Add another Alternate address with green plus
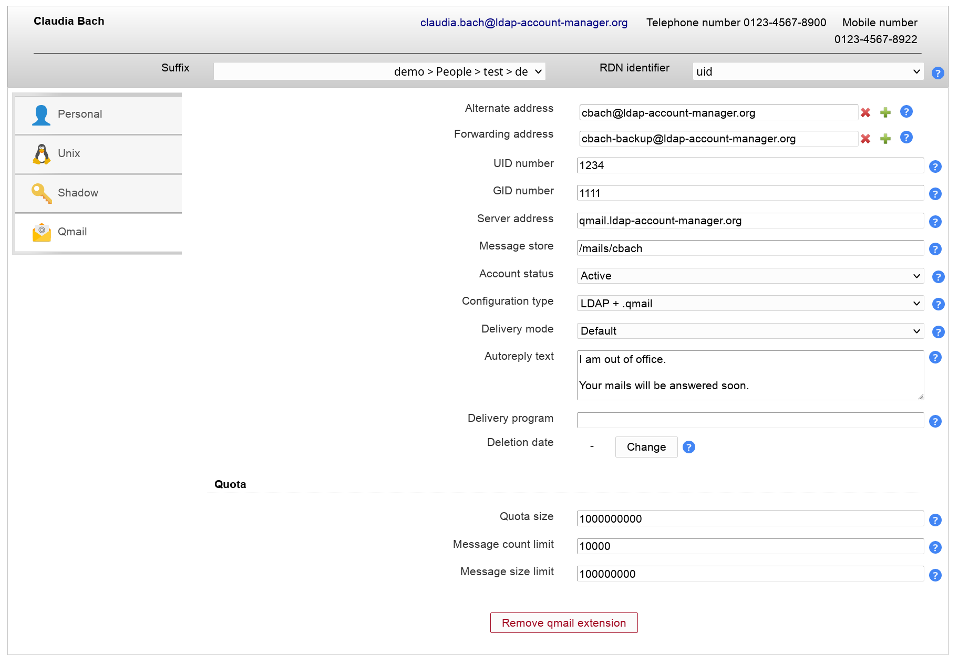958x665 pixels. [885, 112]
